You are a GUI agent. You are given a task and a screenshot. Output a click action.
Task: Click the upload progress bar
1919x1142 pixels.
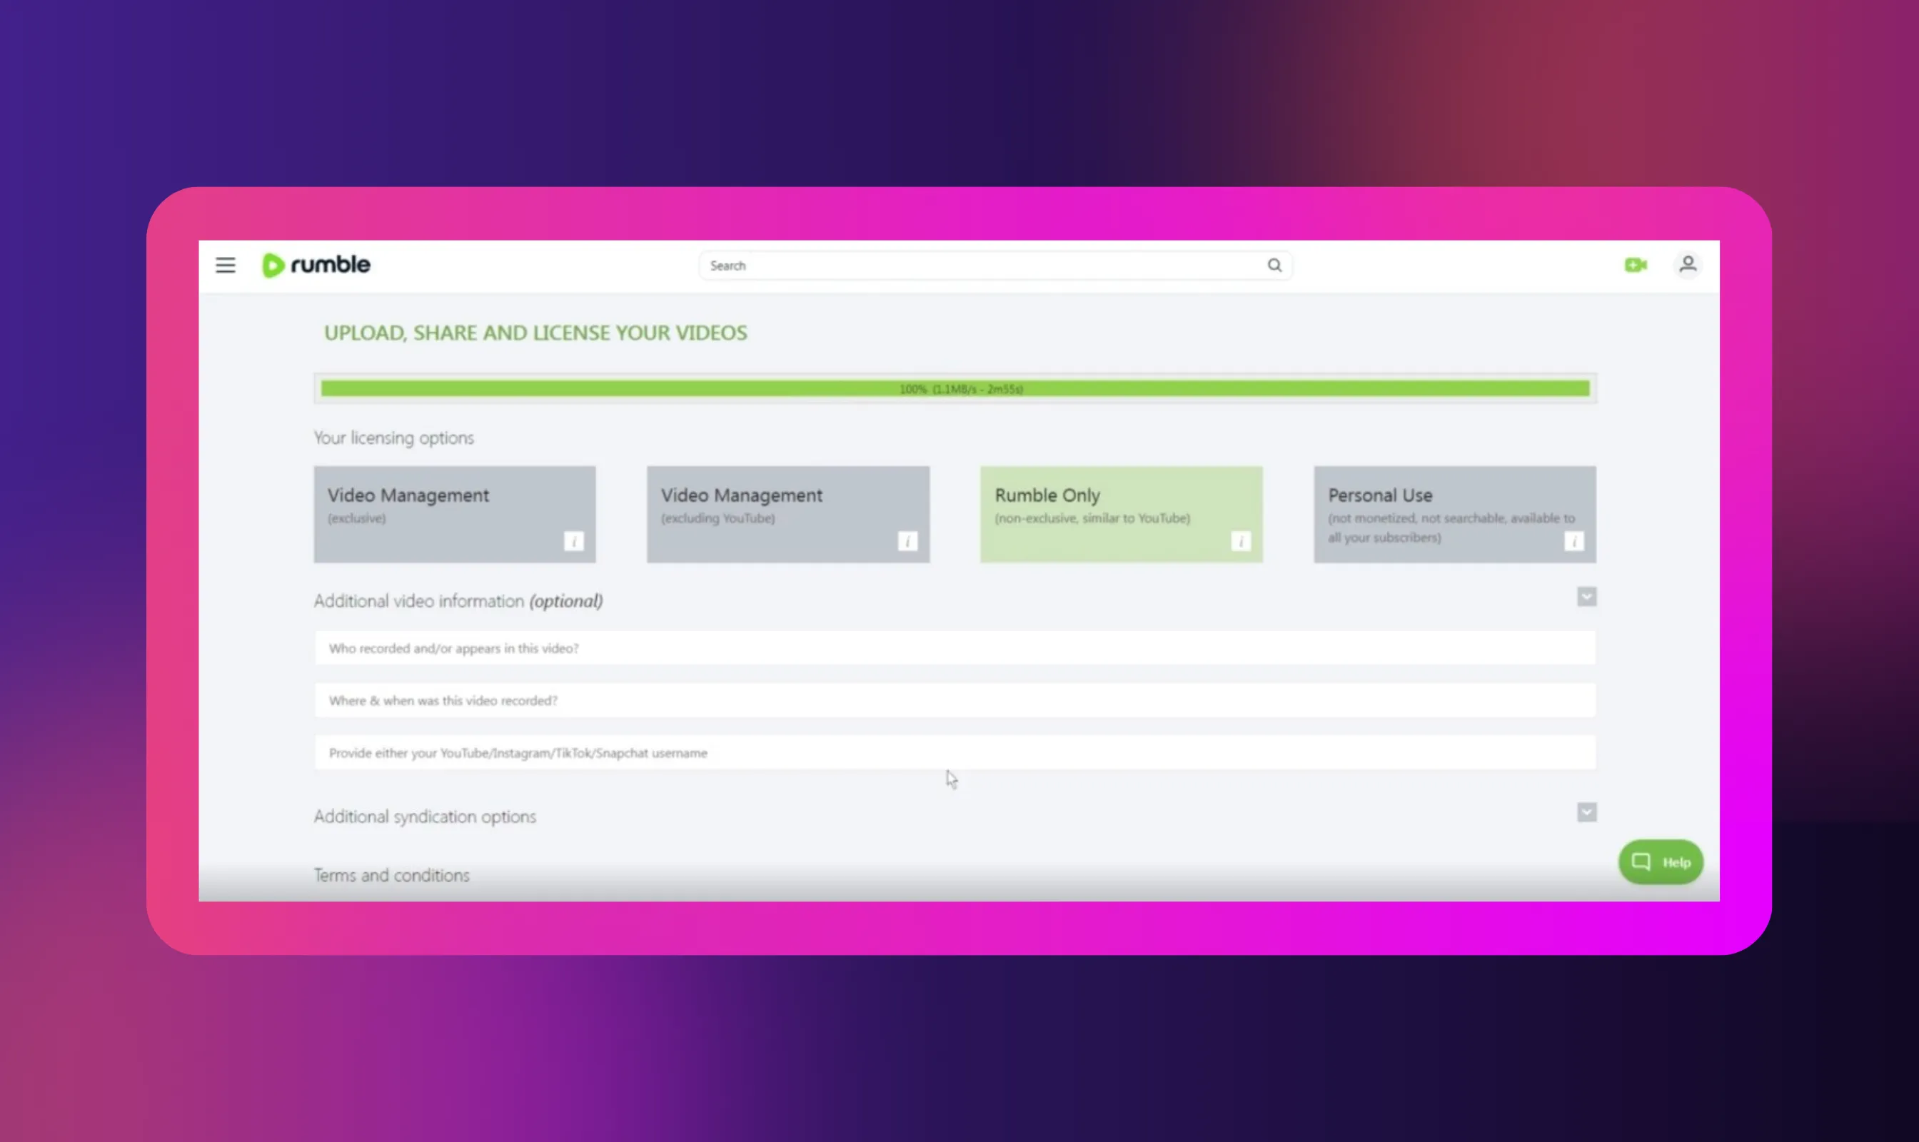(x=955, y=388)
